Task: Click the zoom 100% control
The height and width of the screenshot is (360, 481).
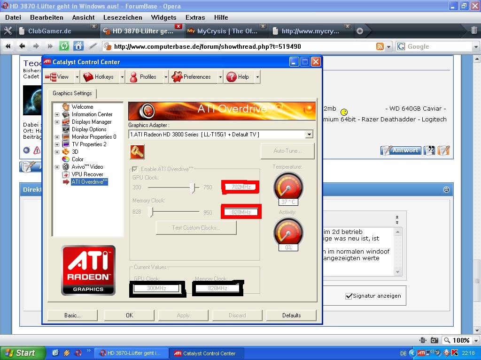Action: coord(460,340)
